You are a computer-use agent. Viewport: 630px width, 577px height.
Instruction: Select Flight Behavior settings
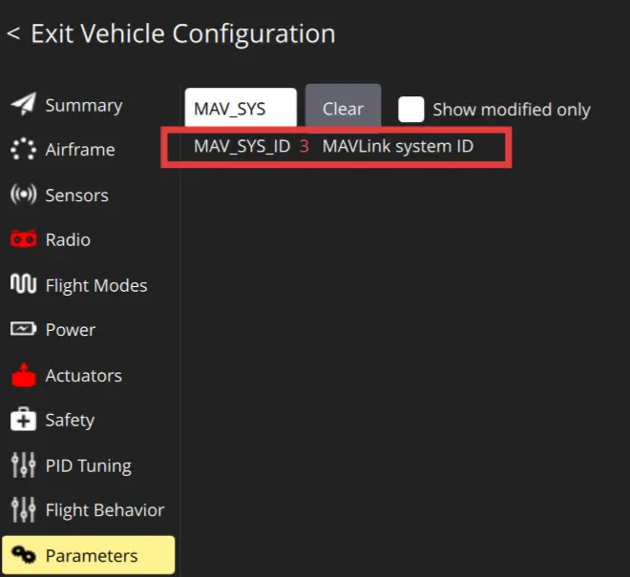tap(88, 510)
